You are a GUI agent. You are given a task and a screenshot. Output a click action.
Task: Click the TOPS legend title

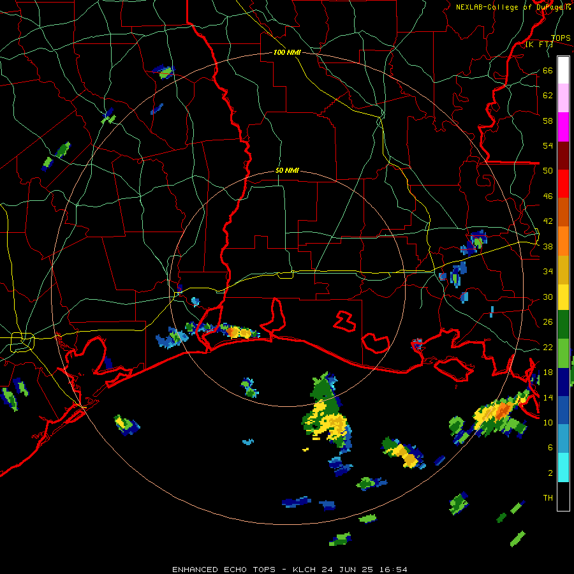pyautogui.click(x=561, y=38)
